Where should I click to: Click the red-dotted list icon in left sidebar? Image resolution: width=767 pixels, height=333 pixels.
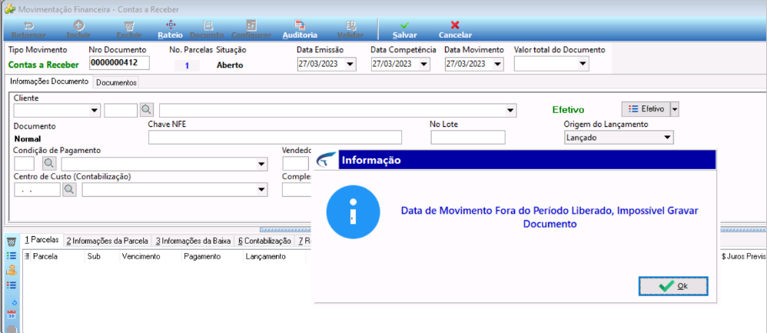(x=12, y=285)
